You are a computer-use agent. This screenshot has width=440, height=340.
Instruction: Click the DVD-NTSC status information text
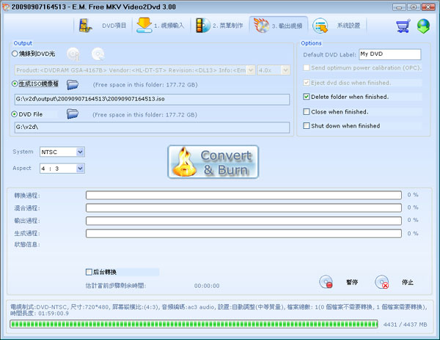(x=219, y=310)
